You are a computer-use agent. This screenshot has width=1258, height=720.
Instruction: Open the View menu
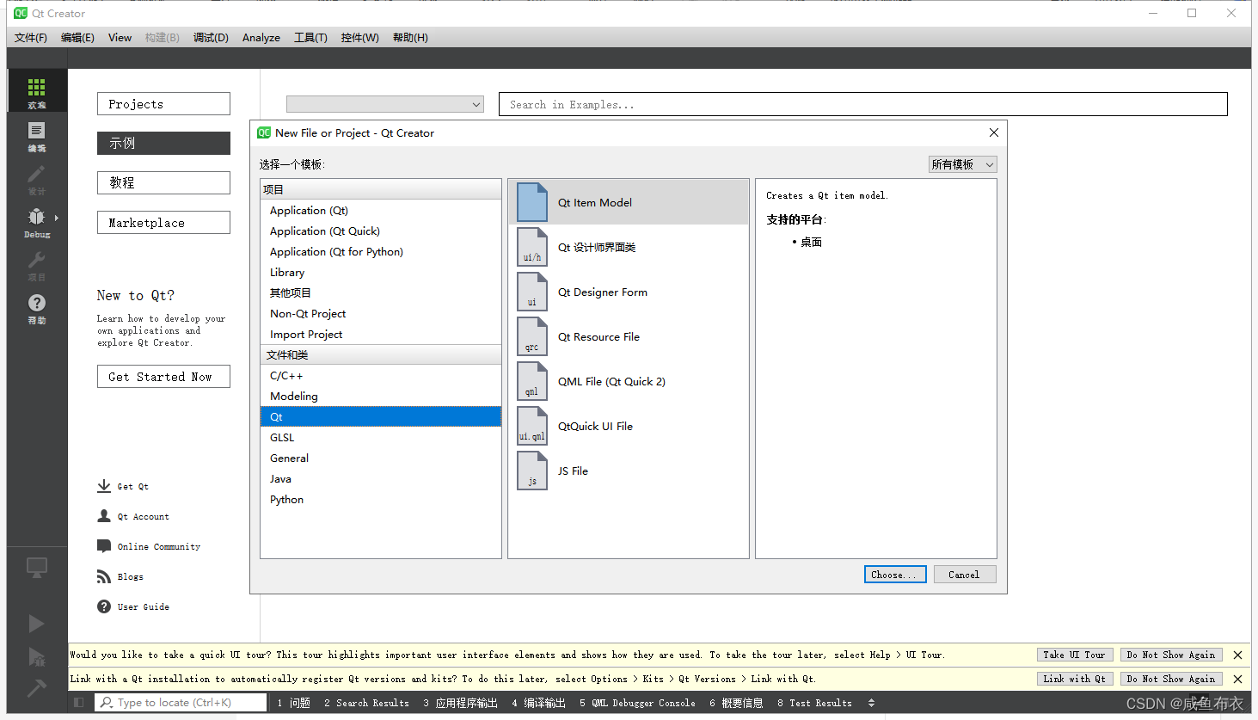click(x=120, y=37)
